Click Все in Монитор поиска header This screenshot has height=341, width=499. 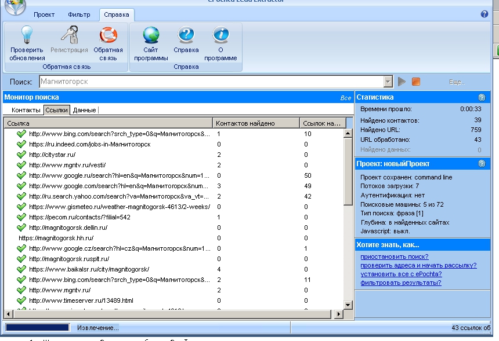point(346,98)
